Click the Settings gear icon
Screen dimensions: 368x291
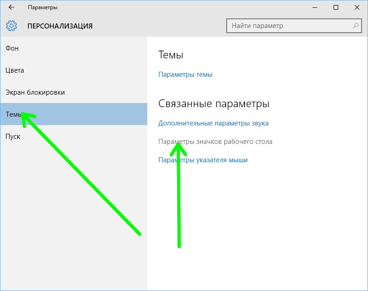coord(11,26)
